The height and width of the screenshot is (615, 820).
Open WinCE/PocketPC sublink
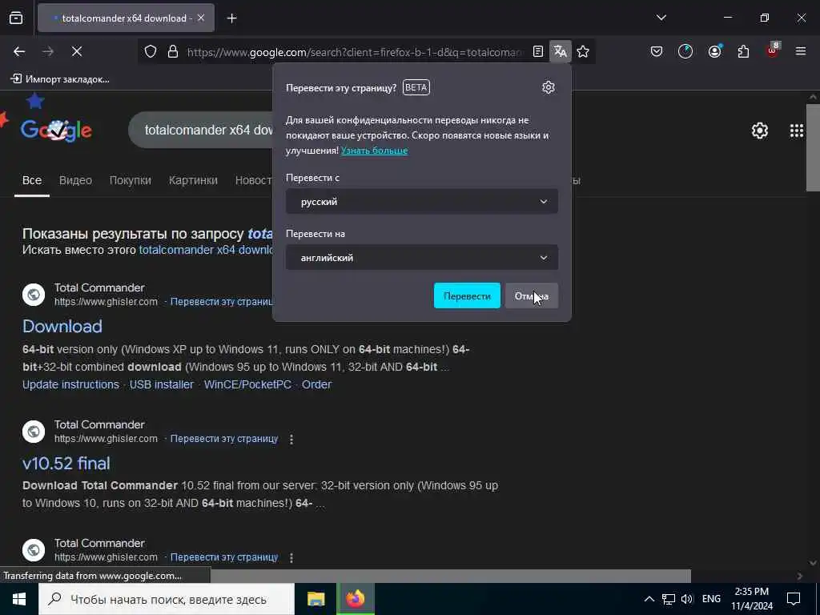tap(247, 384)
